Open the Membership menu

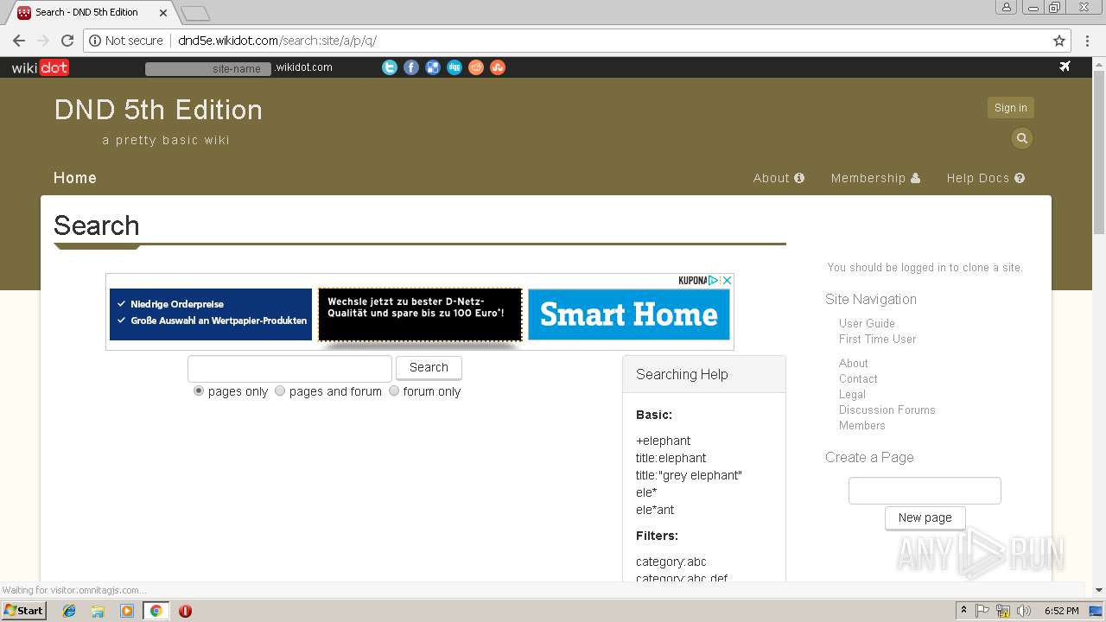click(875, 178)
